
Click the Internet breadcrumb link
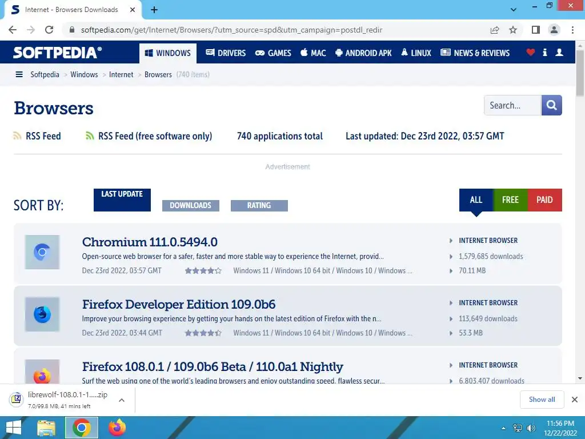click(121, 75)
